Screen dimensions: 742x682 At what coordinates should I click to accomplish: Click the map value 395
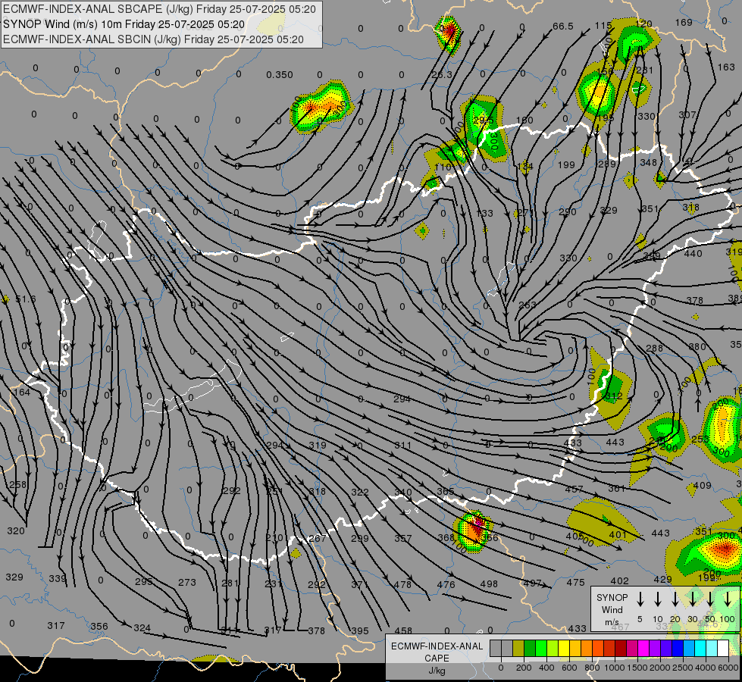tap(360, 631)
